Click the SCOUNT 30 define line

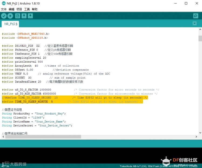tap(44, 78)
